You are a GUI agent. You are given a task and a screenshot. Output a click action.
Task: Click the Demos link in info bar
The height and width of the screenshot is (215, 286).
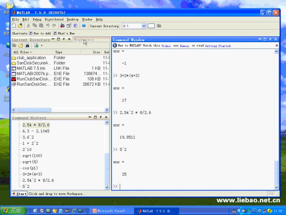184,46
